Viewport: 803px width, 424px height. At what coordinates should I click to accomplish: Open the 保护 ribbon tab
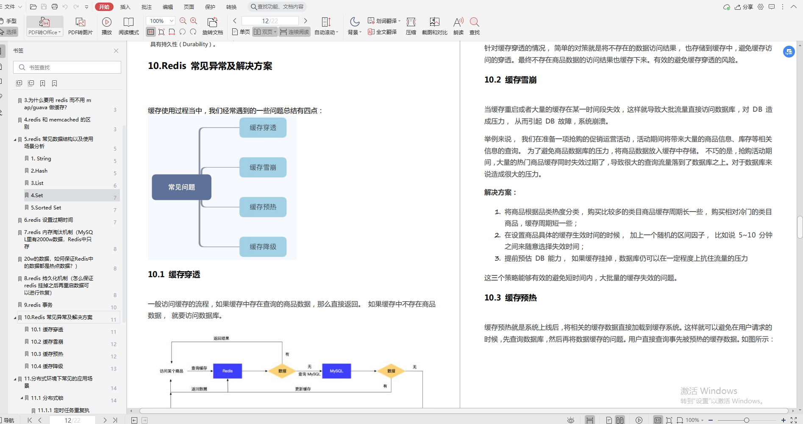pos(210,6)
